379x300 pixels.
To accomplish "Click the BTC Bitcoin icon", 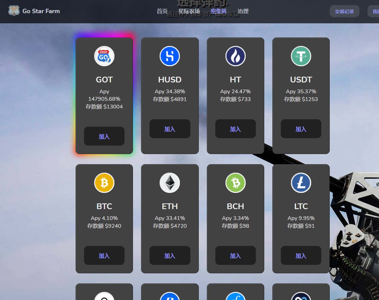I will [x=104, y=183].
